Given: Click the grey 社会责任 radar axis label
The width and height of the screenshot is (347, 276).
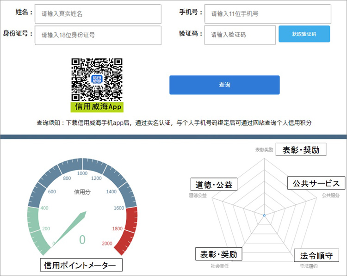Looking at the screenshot, I should click(x=219, y=266).
